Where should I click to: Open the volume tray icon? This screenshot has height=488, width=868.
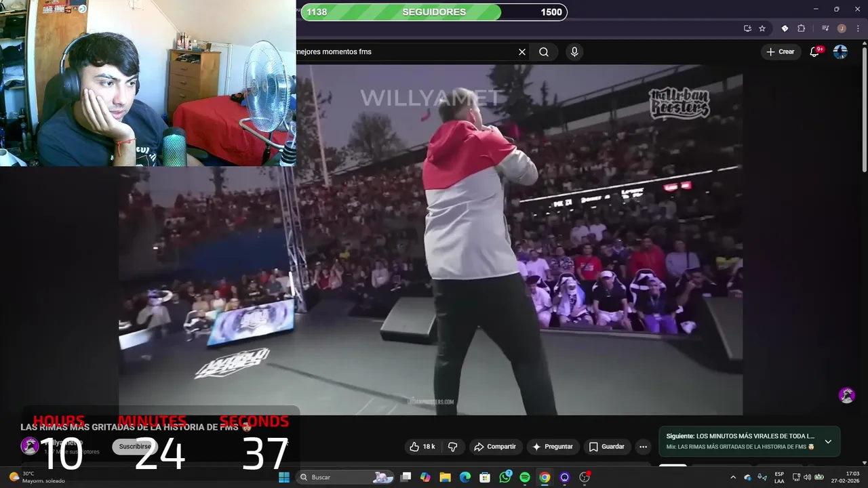pyautogui.click(x=807, y=477)
